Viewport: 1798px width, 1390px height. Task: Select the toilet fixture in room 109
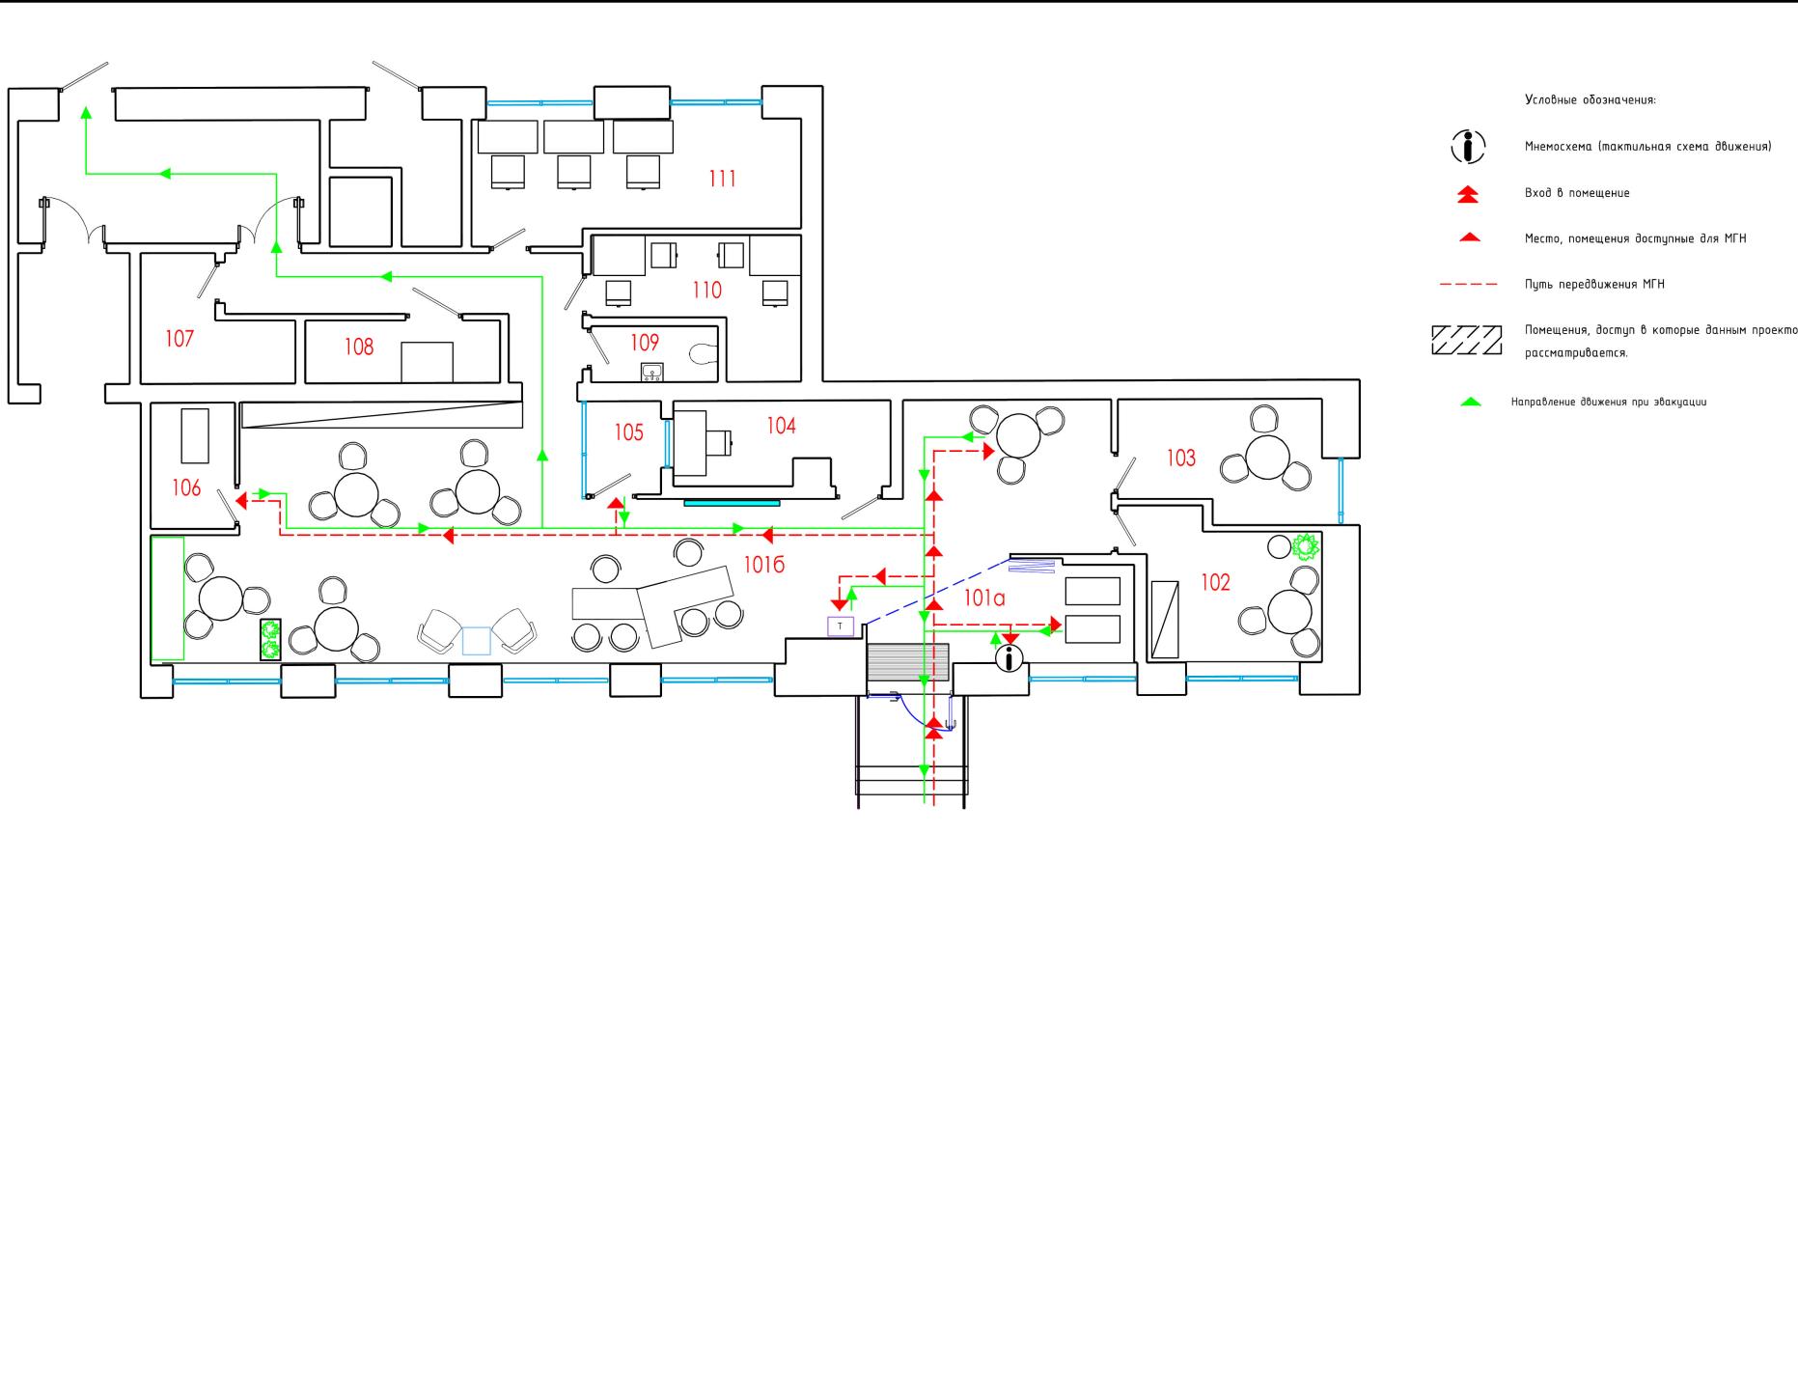pos(705,354)
